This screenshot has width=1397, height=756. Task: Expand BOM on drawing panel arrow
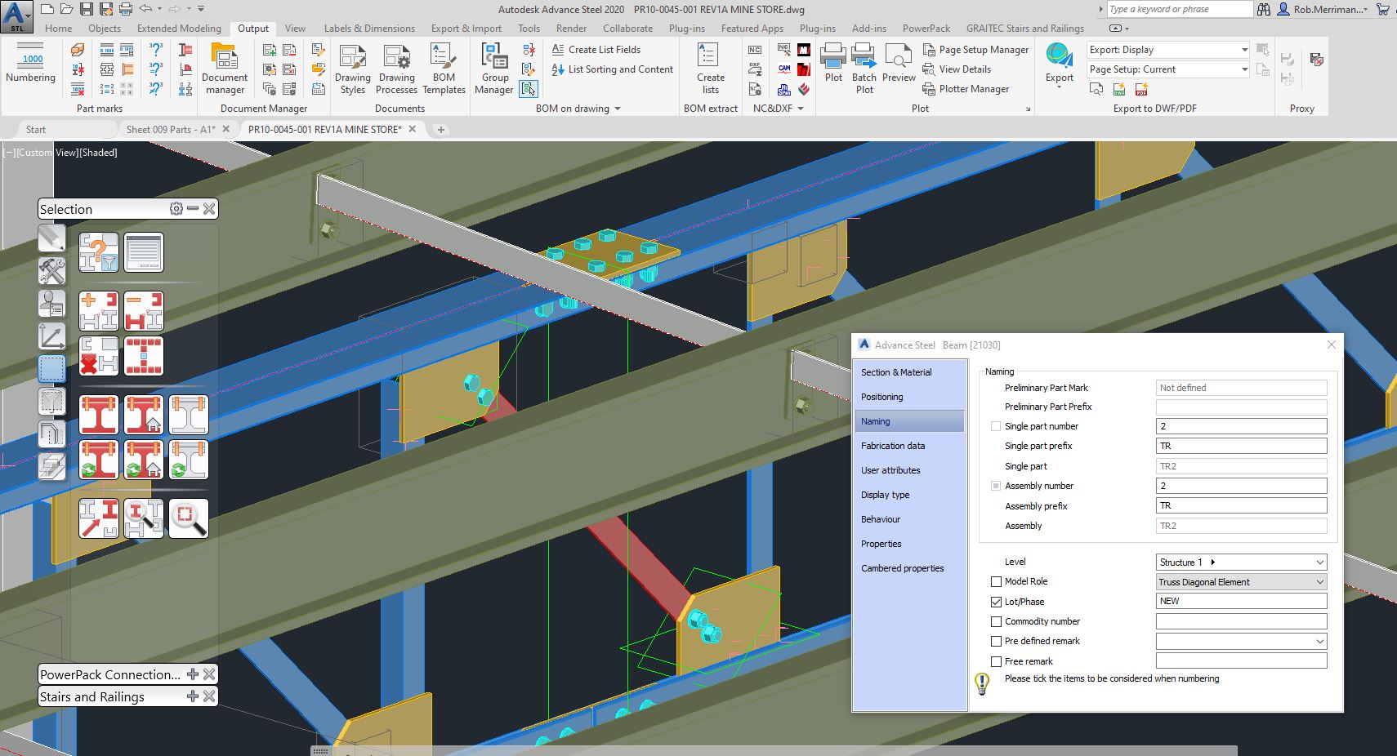618,109
